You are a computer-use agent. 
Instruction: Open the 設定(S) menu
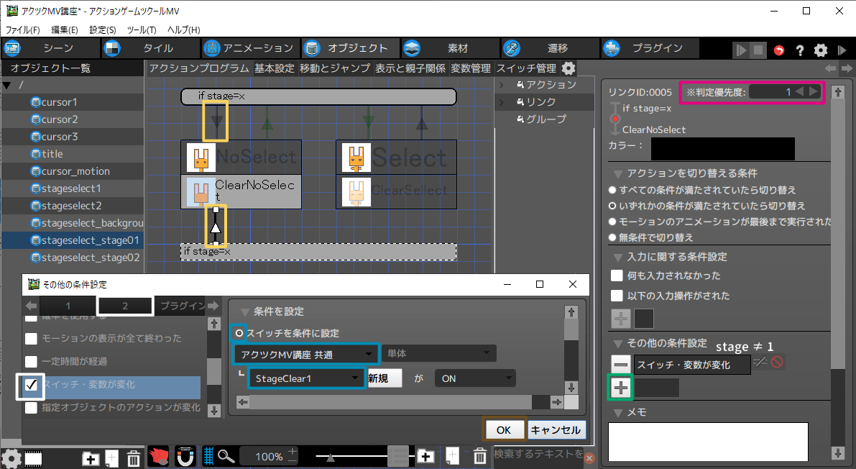click(x=103, y=29)
